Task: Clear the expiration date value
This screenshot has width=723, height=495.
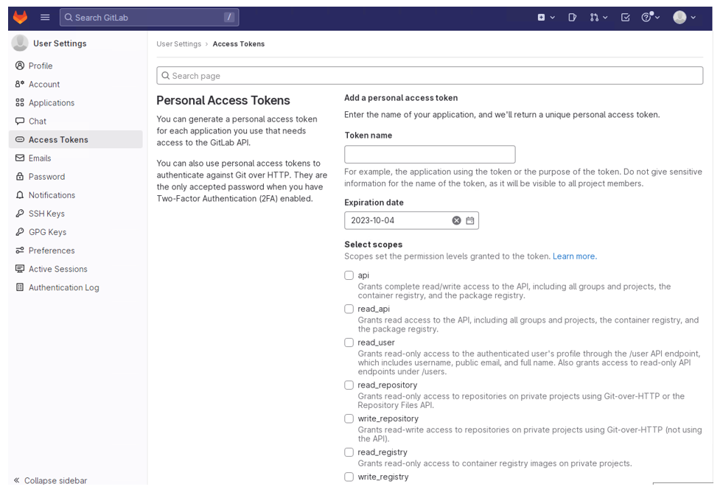Action: [x=456, y=220]
